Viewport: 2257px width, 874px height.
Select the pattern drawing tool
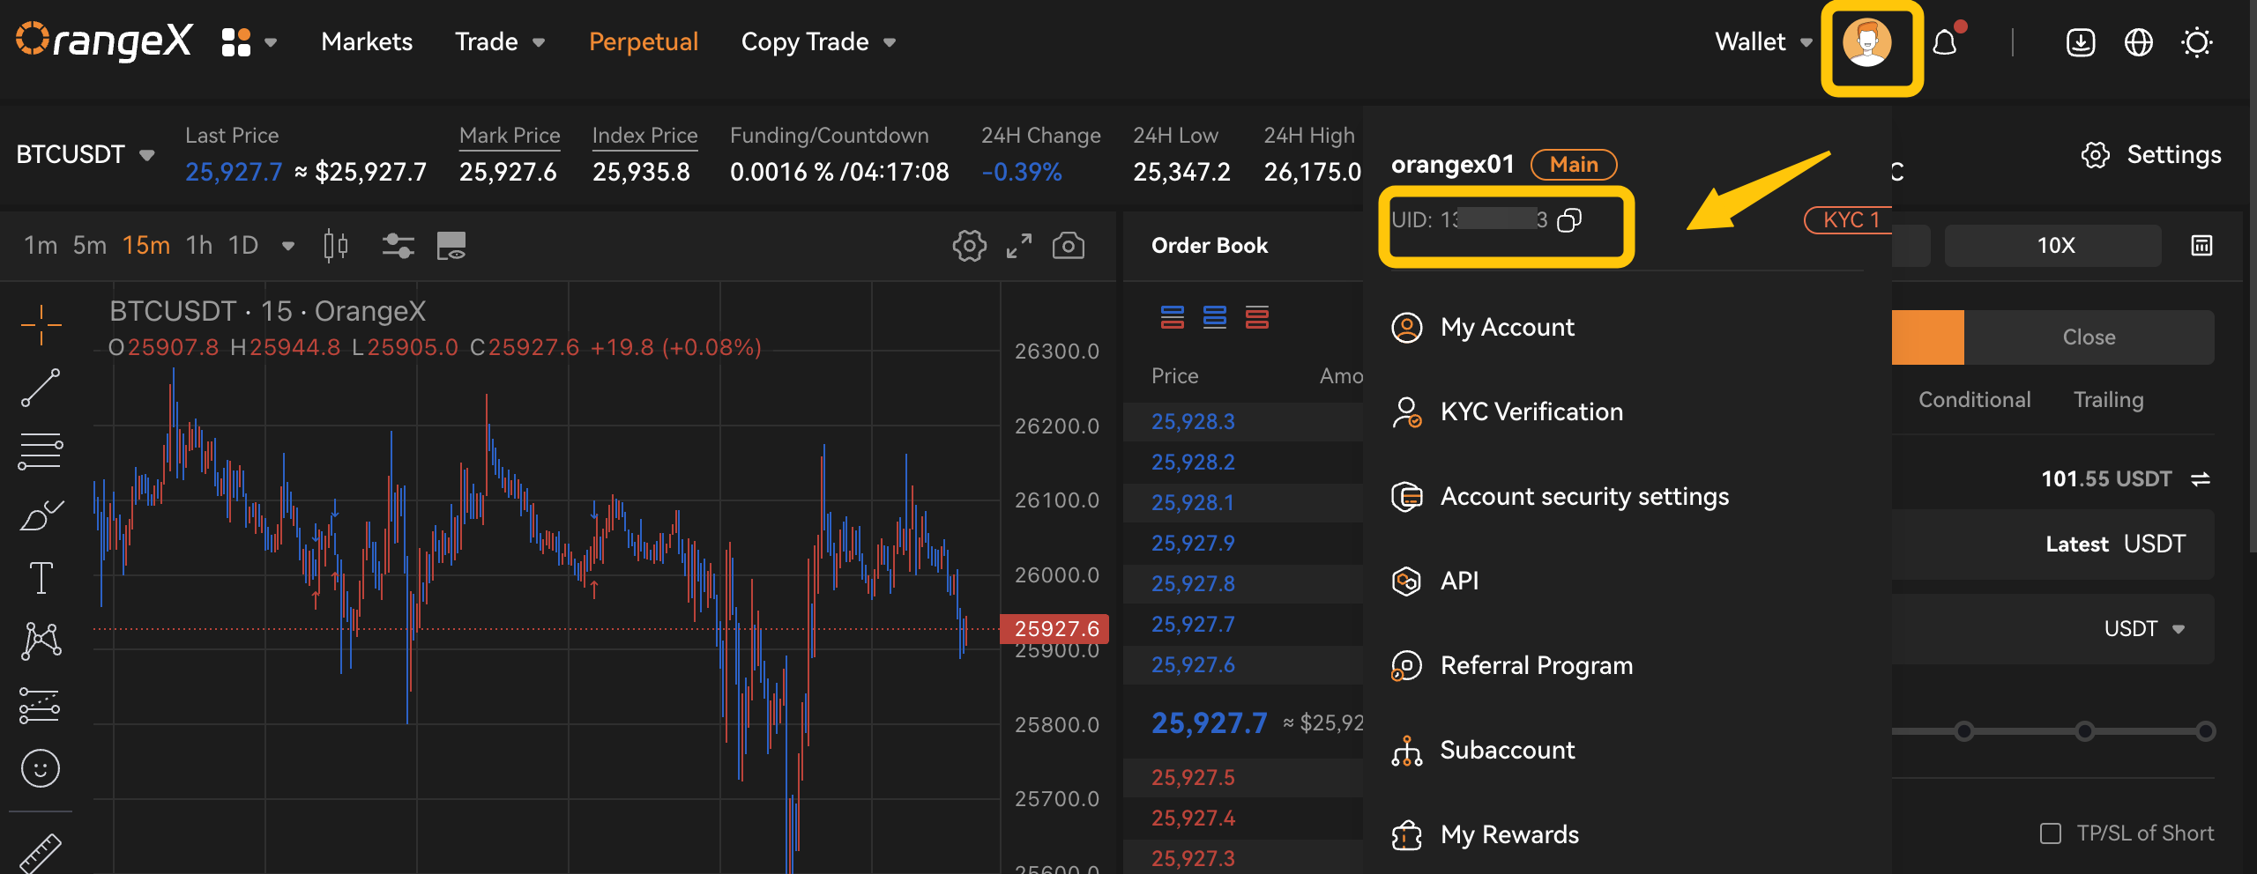41,641
